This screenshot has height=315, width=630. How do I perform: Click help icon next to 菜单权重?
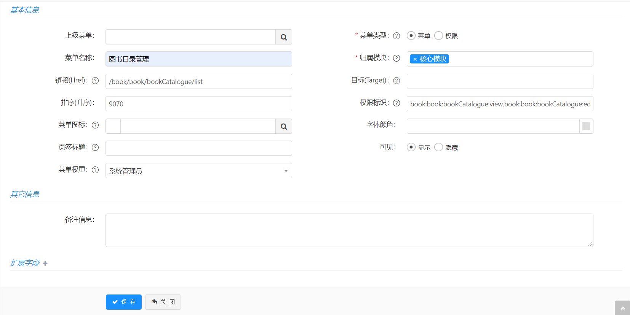tap(95, 170)
